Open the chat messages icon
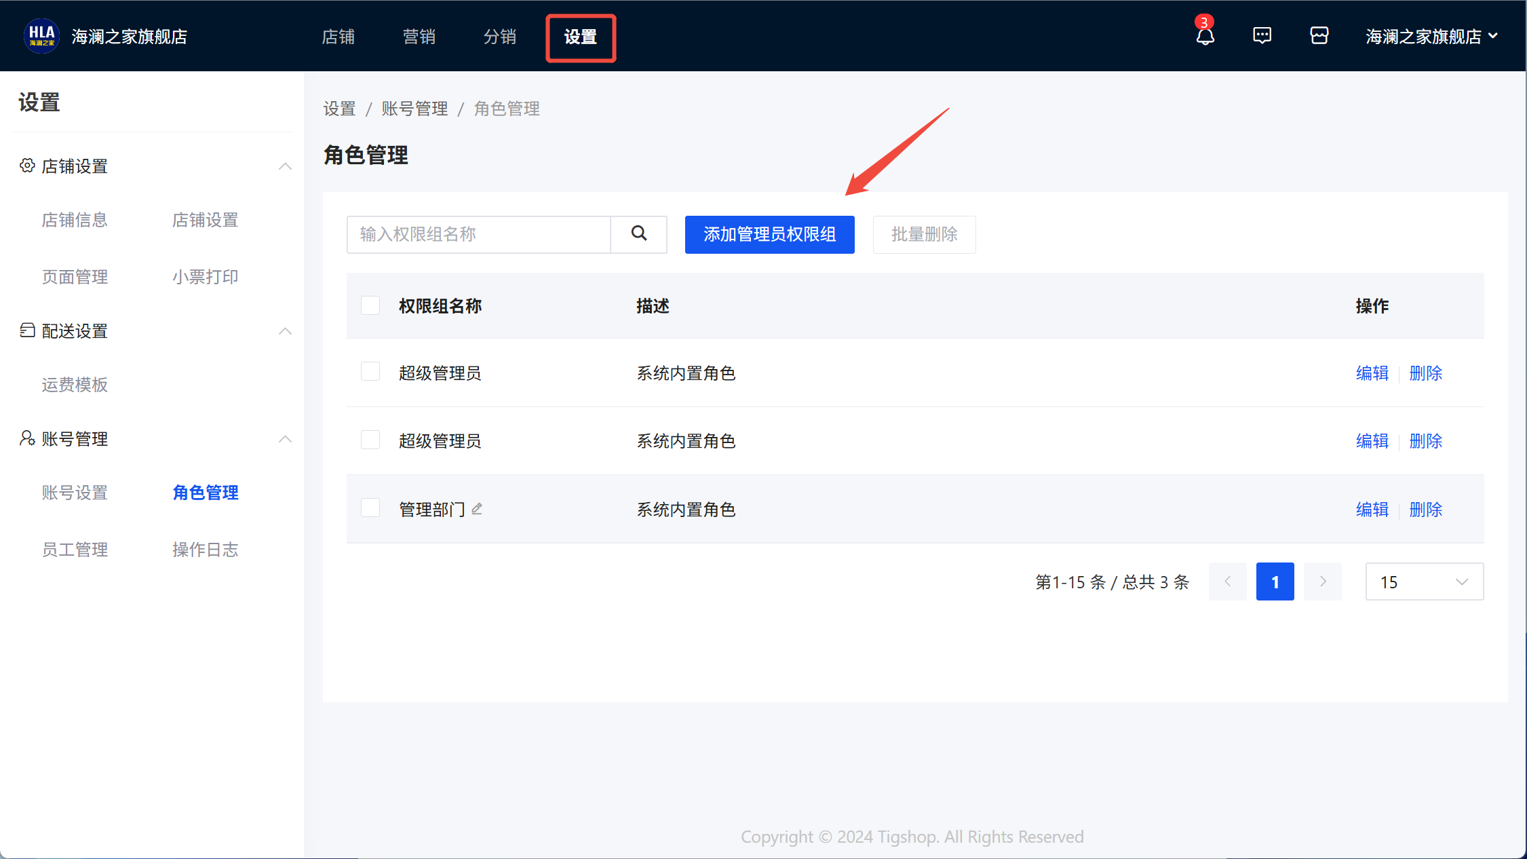The height and width of the screenshot is (859, 1527). [x=1262, y=36]
